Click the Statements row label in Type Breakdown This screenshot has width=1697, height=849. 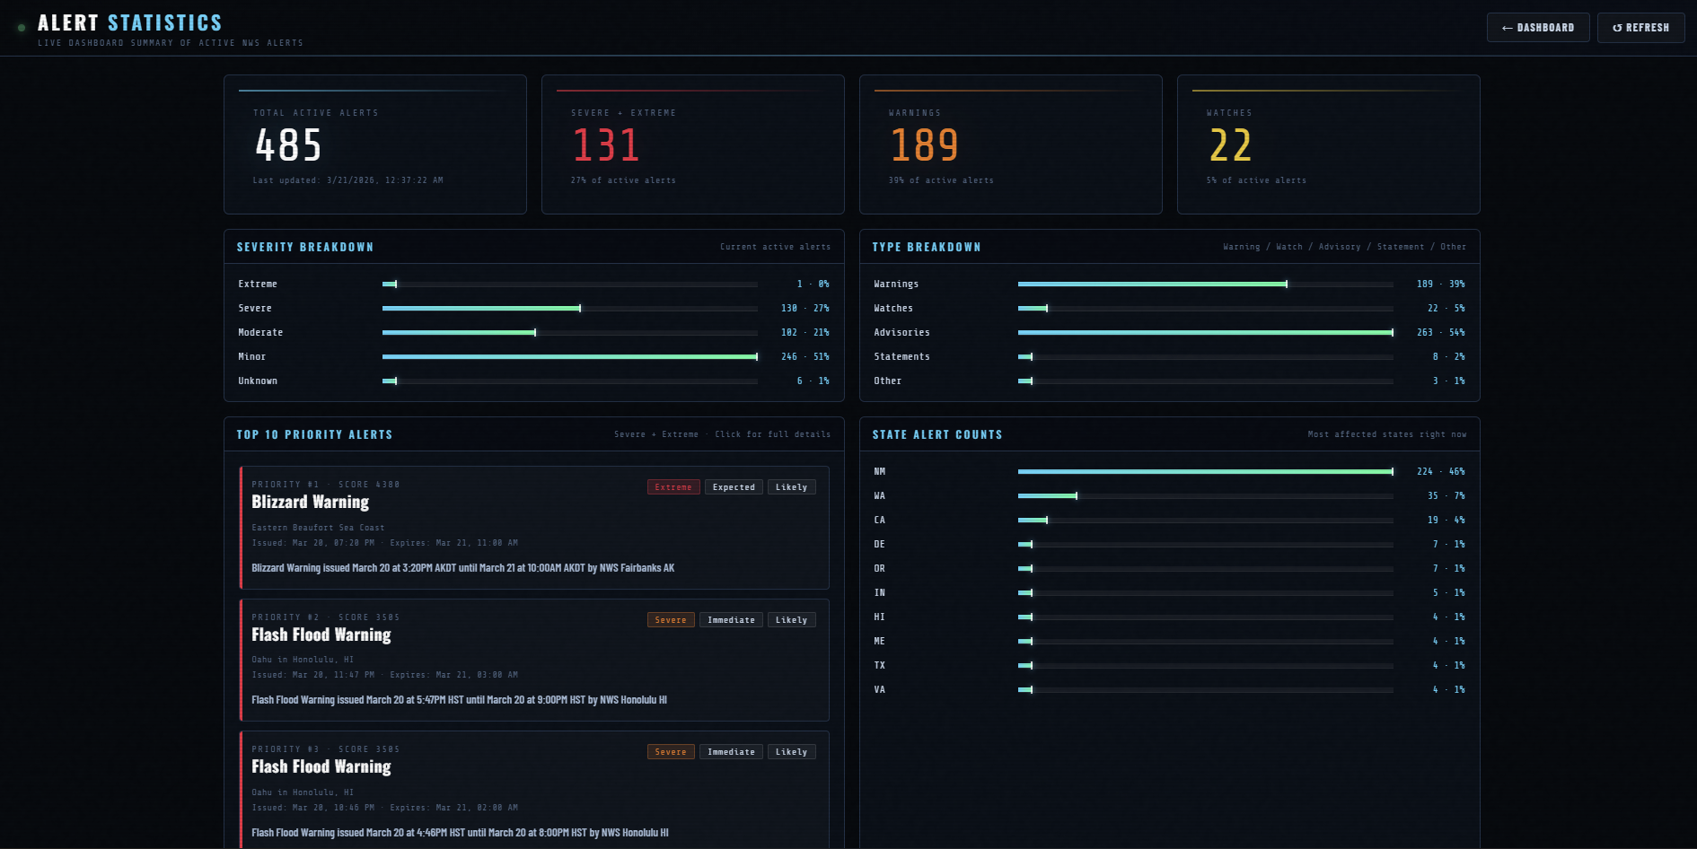[x=902, y=357]
